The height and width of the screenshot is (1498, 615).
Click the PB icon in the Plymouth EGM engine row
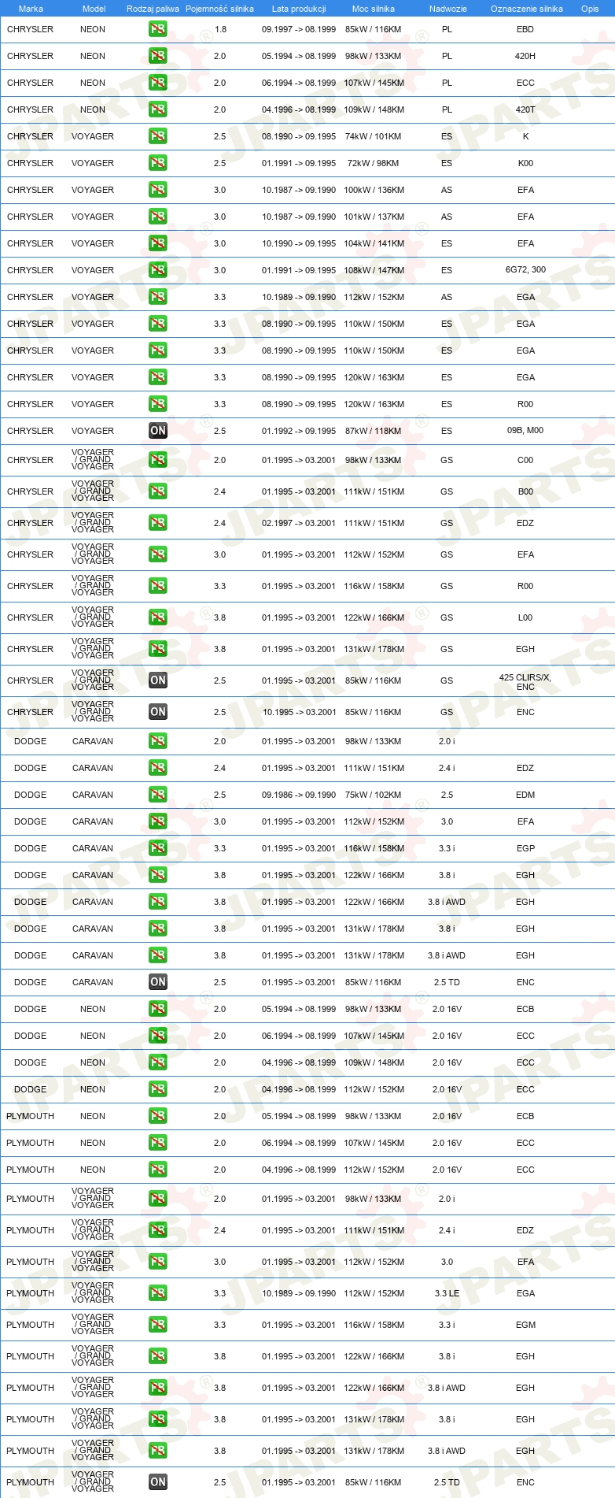click(x=158, y=1325)
